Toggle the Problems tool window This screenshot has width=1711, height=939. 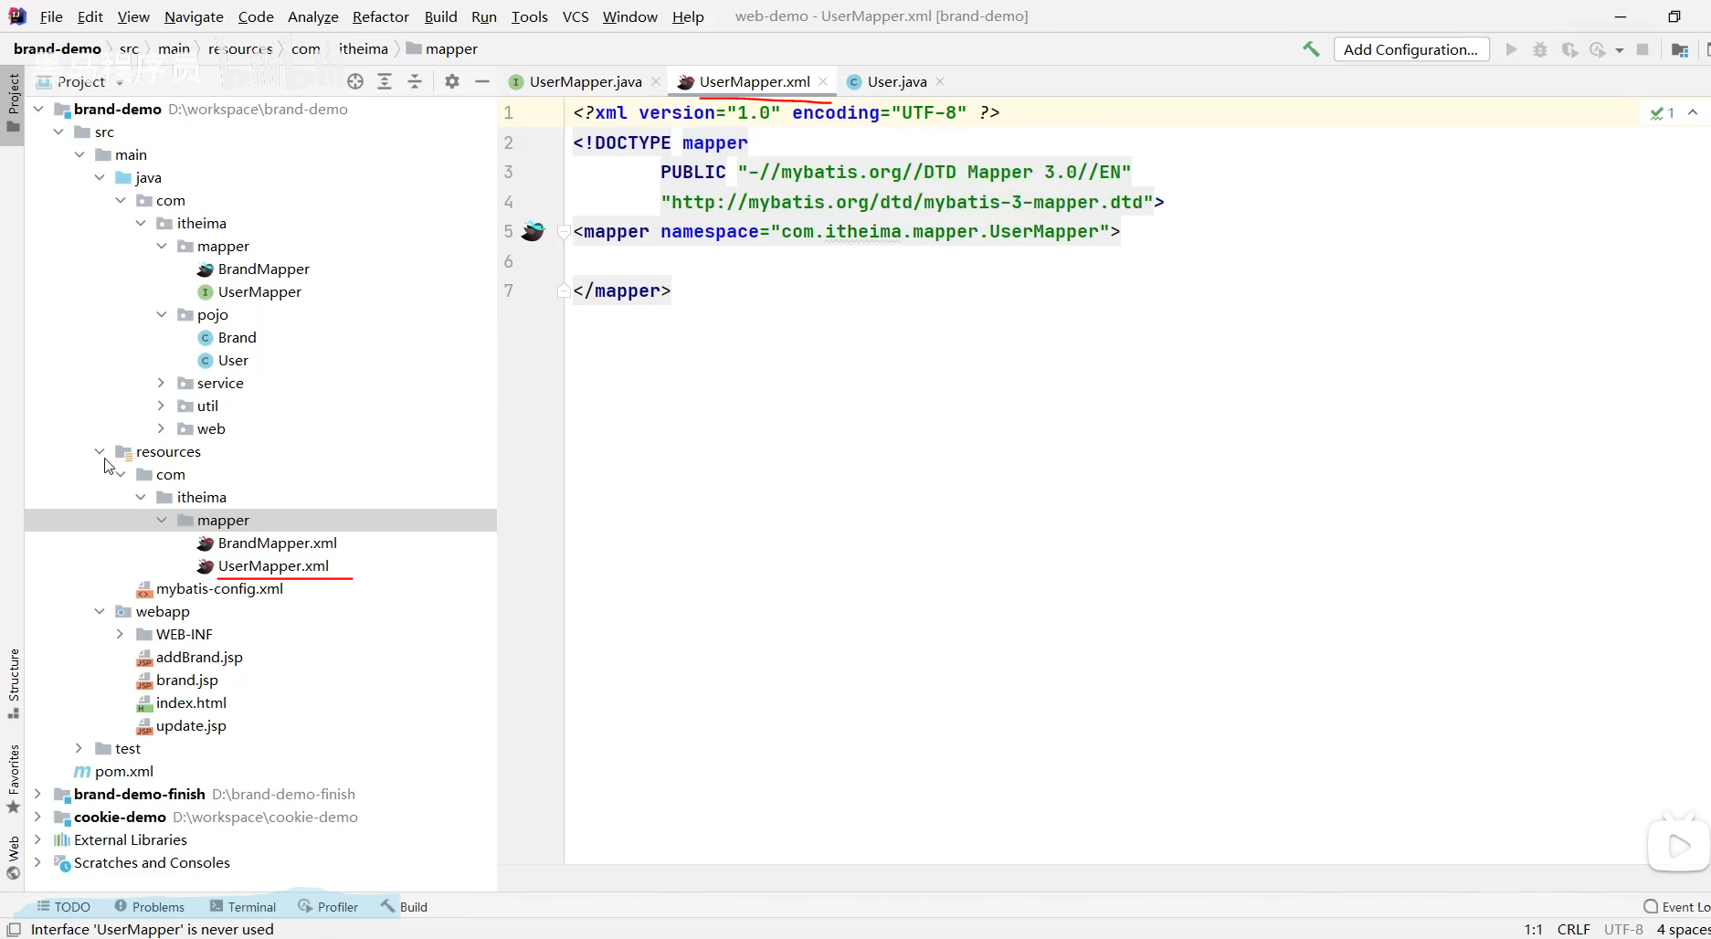tap(150, 906)
